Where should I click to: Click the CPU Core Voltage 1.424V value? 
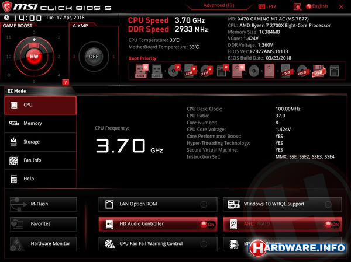(283, 130)
